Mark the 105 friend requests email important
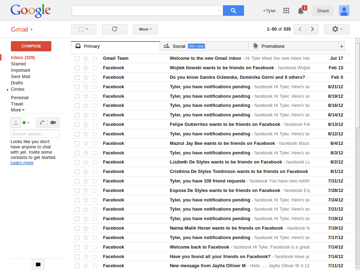Screen dimensions: 360x270 (95, 181)
